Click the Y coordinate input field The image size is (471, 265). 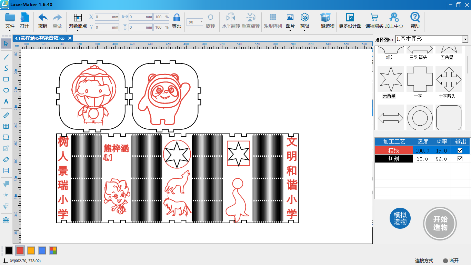107,27
